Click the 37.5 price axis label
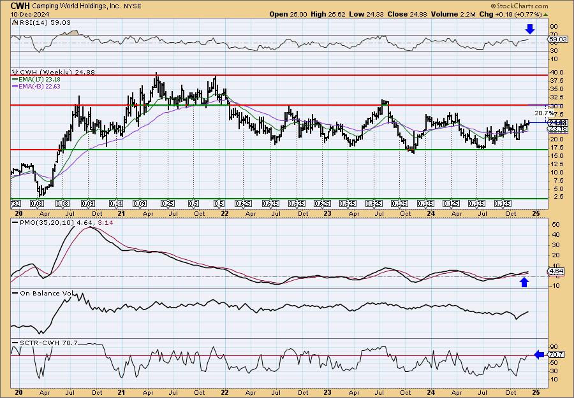This screenshot has height=398, width=574. click(556, 81)
